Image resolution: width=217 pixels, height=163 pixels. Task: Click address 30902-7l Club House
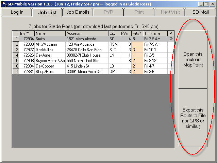click(87, 55)
